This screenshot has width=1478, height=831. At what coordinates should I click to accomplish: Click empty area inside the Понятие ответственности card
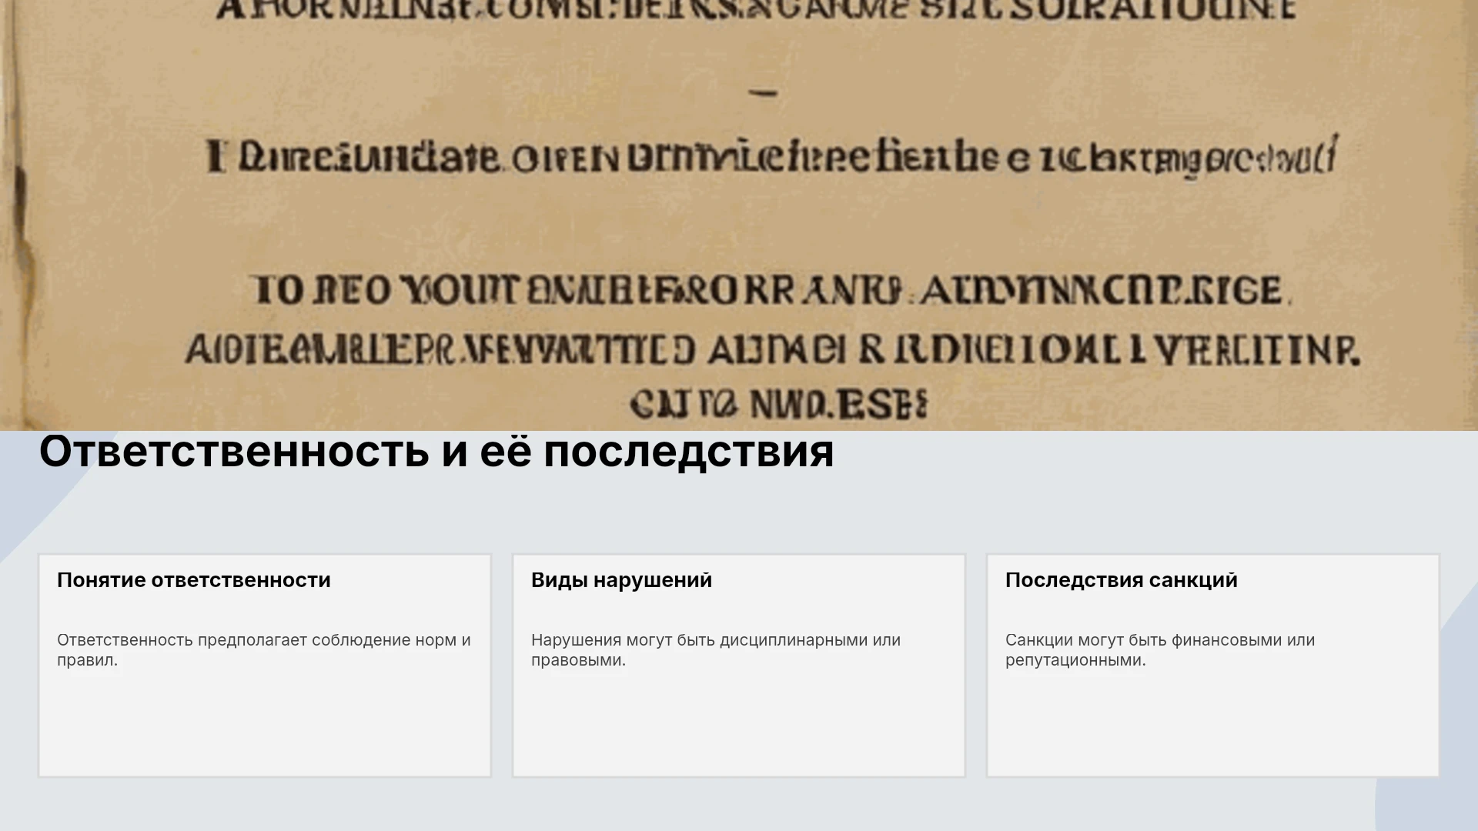[x=265, y=723]
